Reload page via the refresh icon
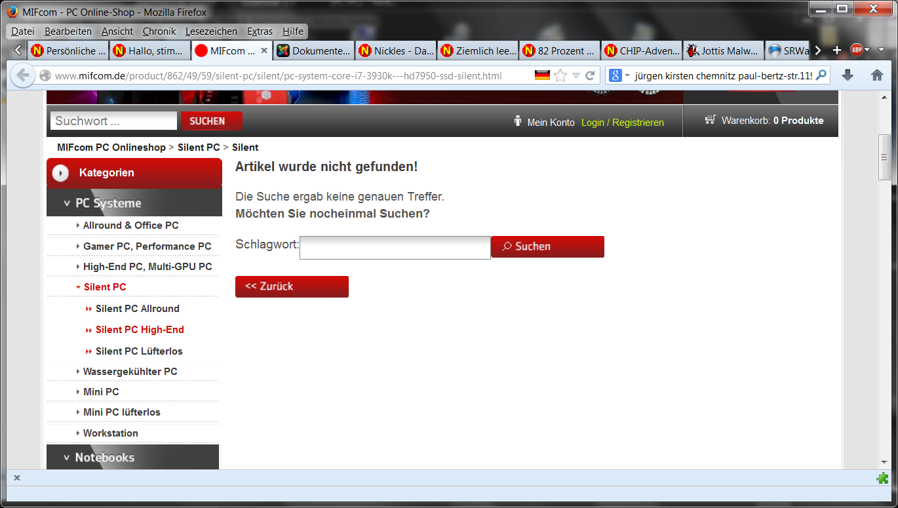Image resolution: width=898 pixels, height=508 pixels. [590, 75]
